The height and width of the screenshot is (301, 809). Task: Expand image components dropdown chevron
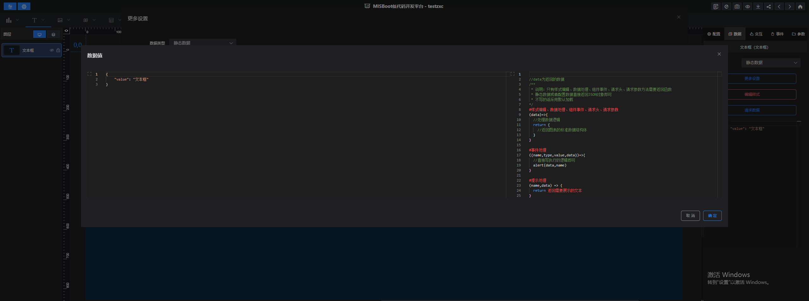click(69, 20)
